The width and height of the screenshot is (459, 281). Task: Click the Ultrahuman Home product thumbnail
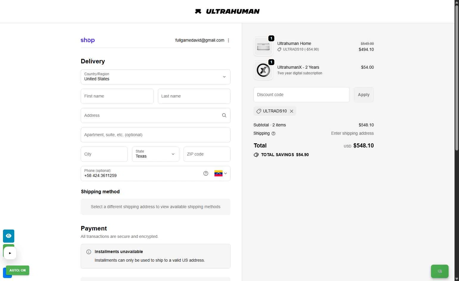(263, 46)
